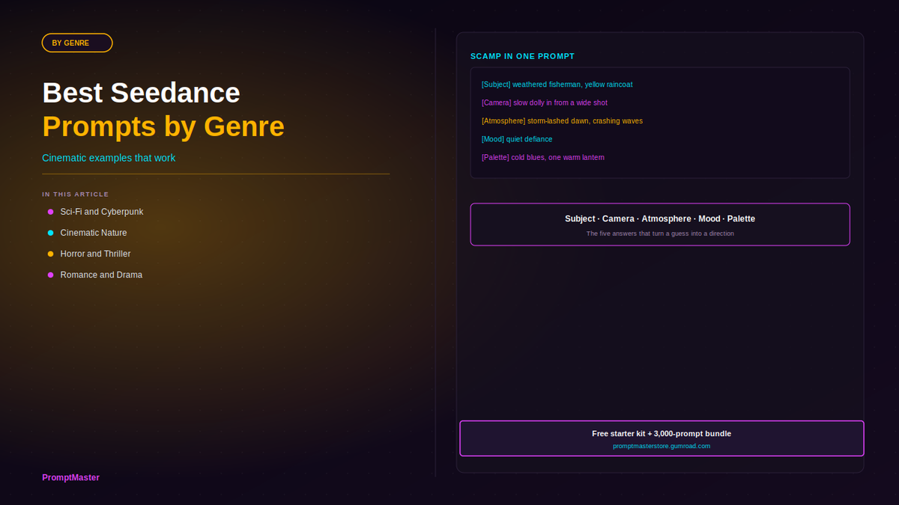Screen dimensions: 899x505
Task: Click the Subject Camera Atmosphere Mood Palette box
Action: point(660,224)
